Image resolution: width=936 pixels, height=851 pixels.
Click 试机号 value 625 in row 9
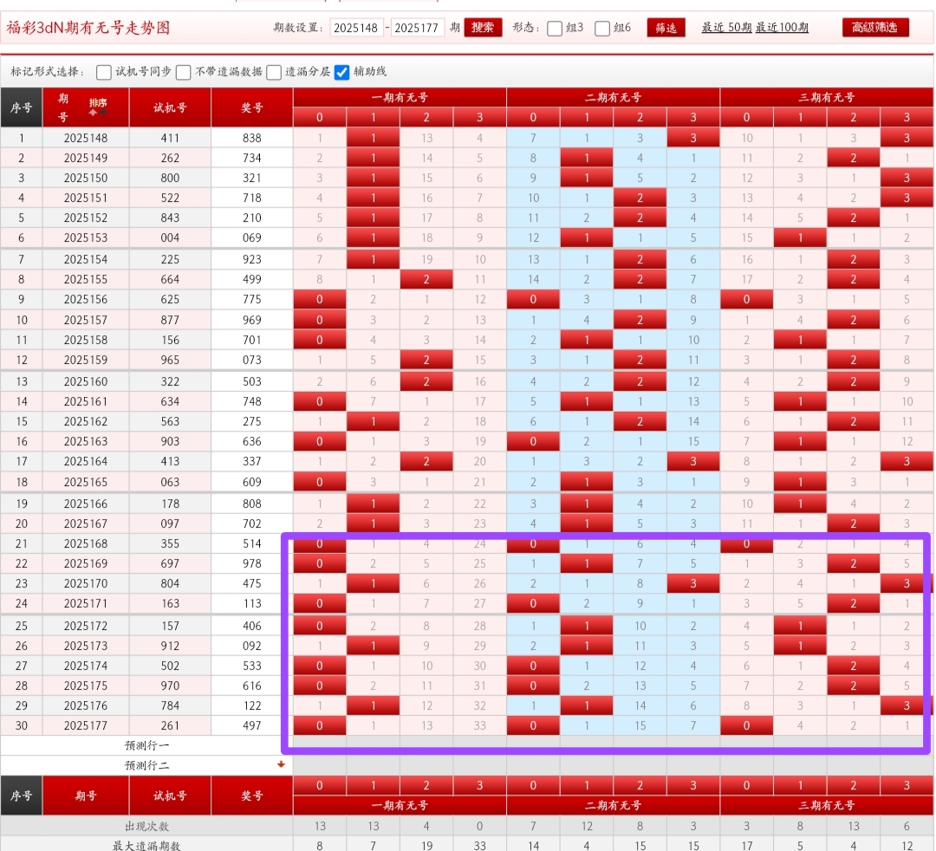pos(170,300)
